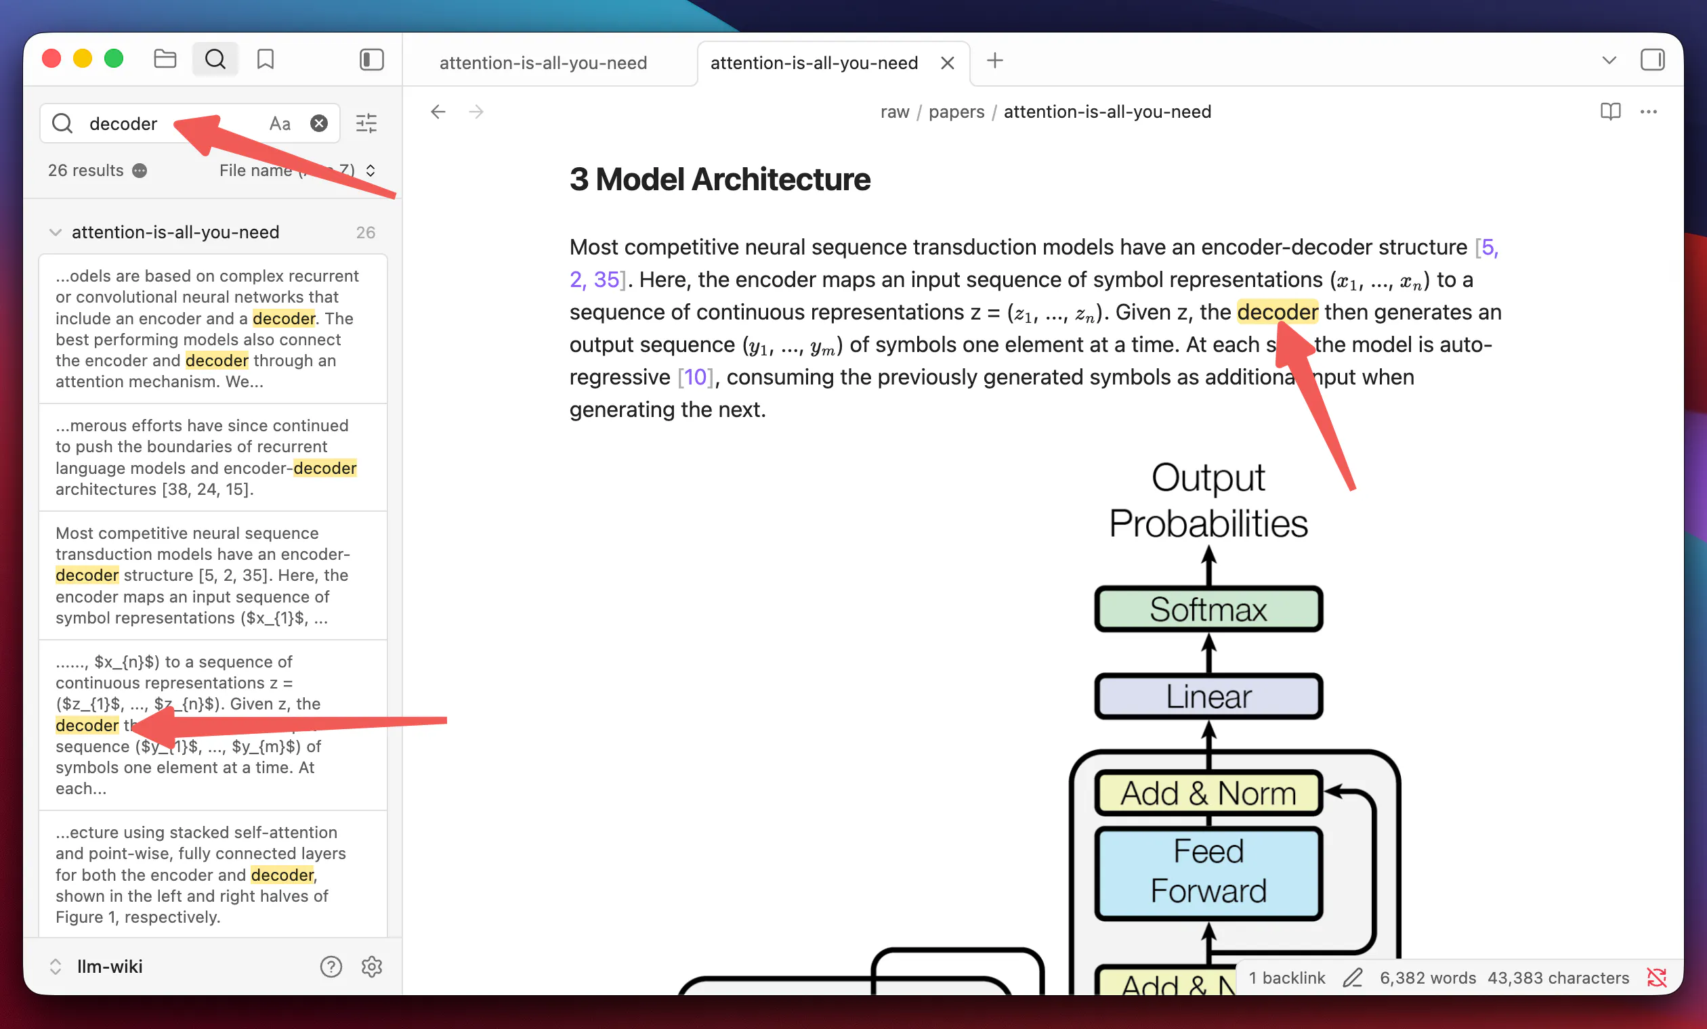Viewport: 1707px width, 1029px height.
Task: Click the attention-is-all-you-need breadcrumb title
Action: 1107,112
